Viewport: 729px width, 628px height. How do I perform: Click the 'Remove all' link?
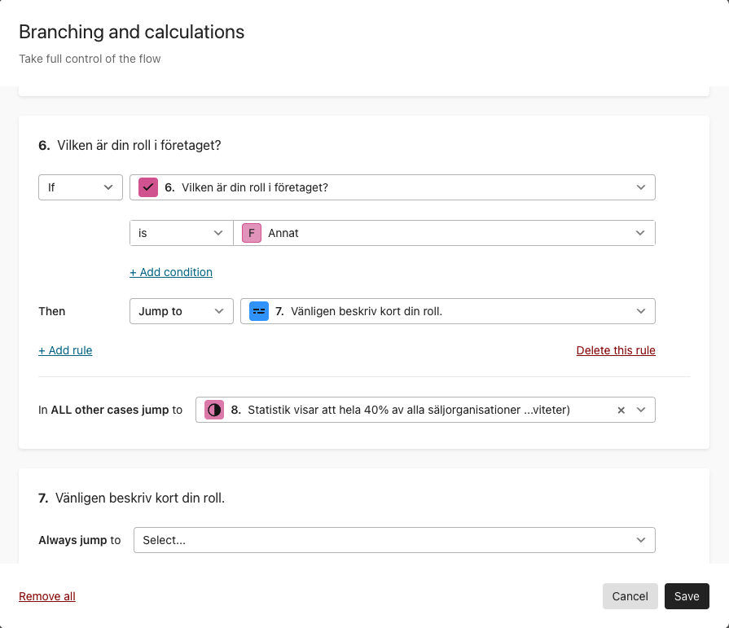47,596
